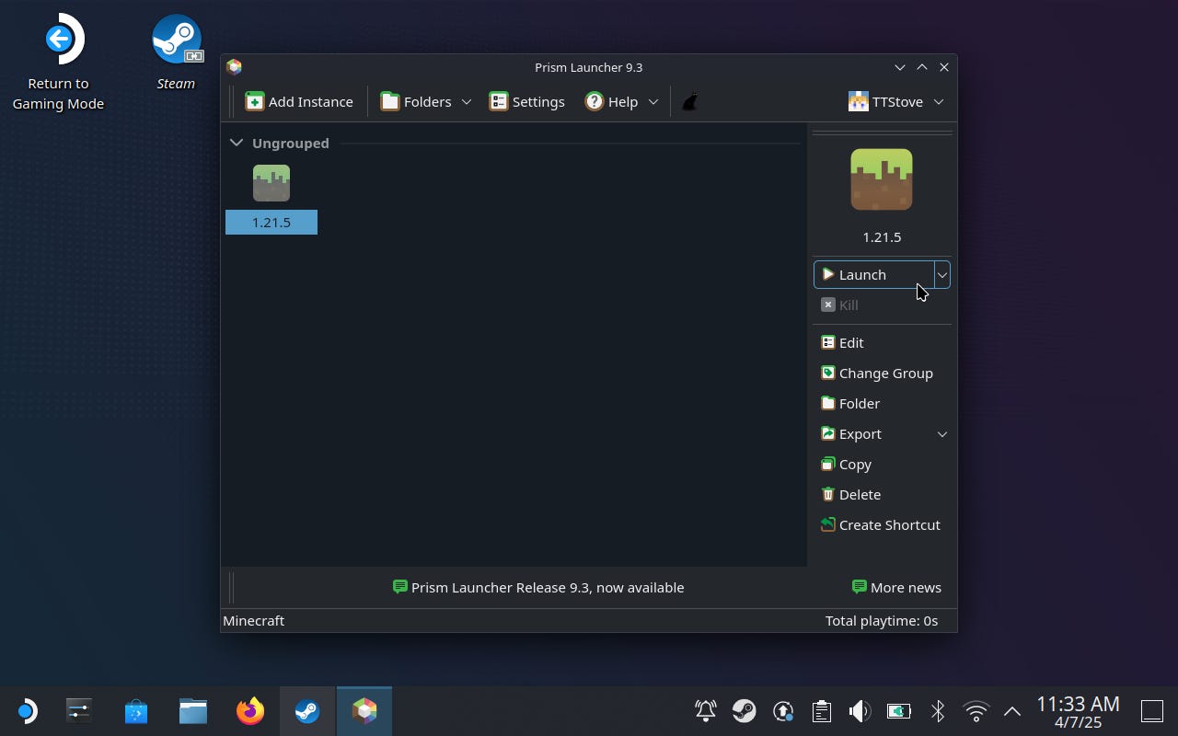1178x736 pixels.
Task: Click the Kill button
Action: click(x=839, y=305)
